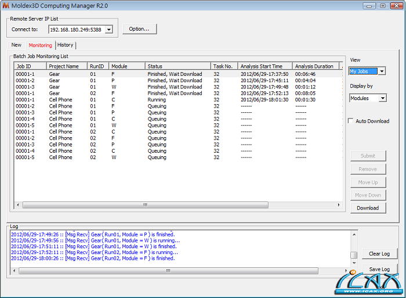
Task: Select Gear job started 2012/06/29-17:45:11
Action: 179,80
